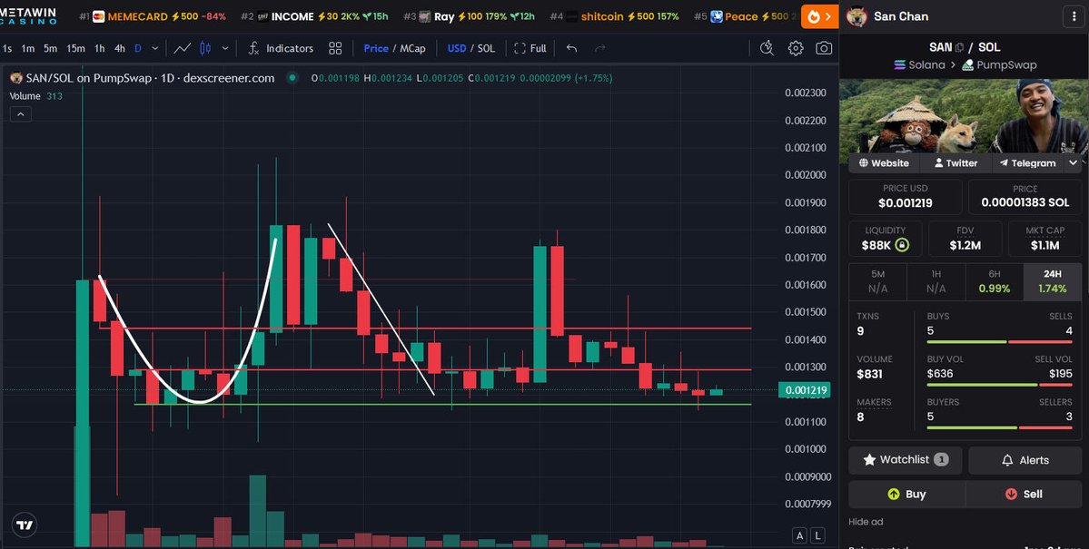The width and height of the screenshot is (1089, 549).
Task: Select the D daily timeframe
Action: coord(137,48)
